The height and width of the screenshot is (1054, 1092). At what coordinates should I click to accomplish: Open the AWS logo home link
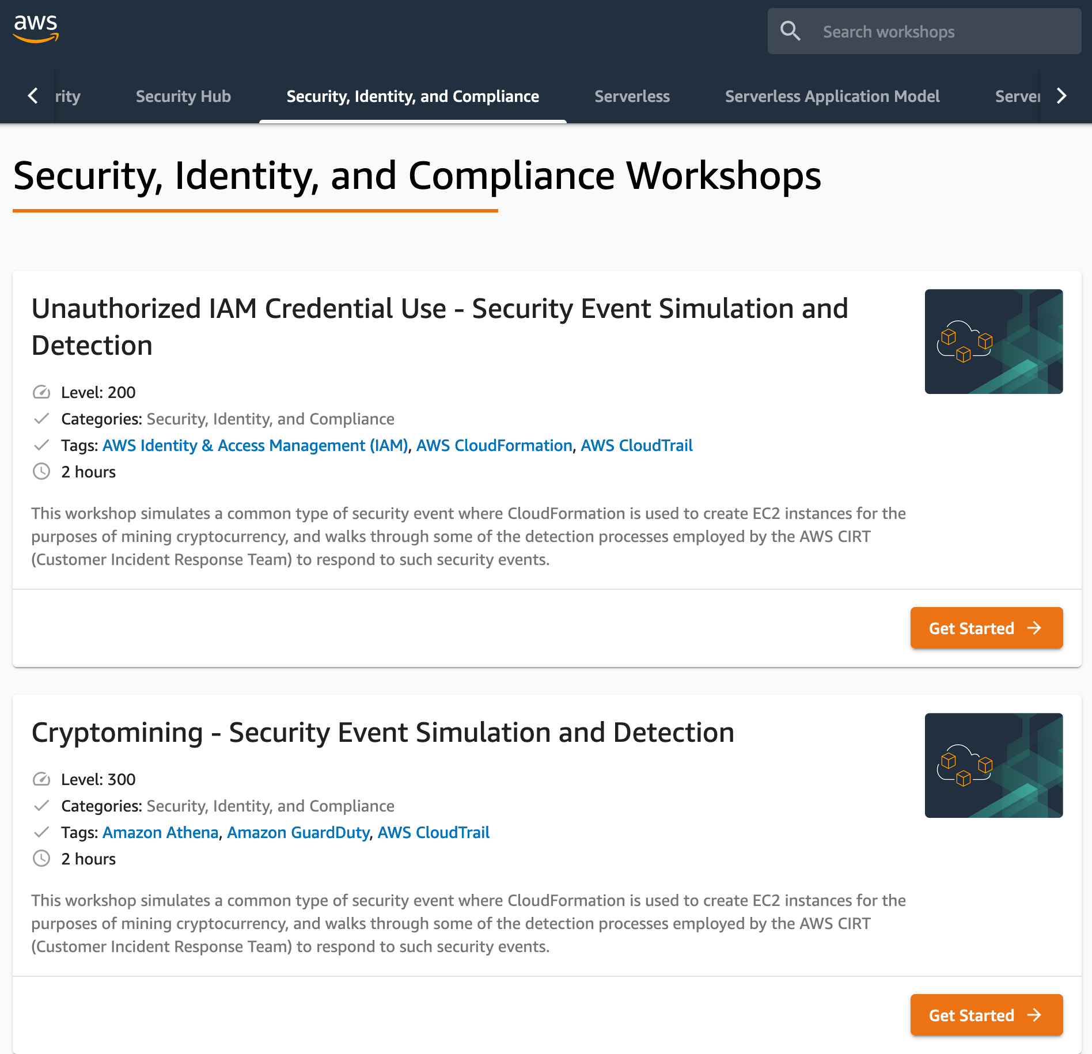coord(36,29)
